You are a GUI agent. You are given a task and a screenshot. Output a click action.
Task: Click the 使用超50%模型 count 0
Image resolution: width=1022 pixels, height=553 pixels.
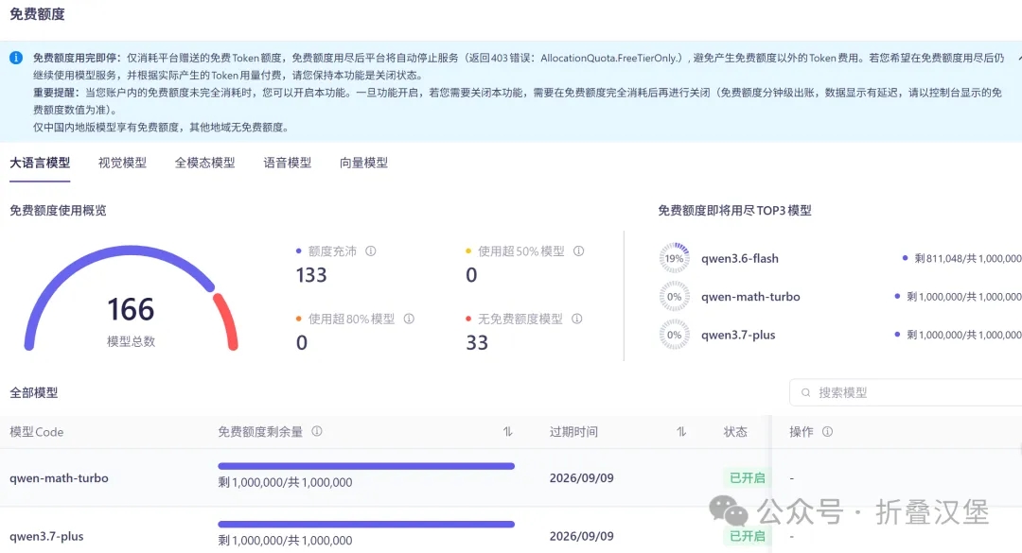click(471, 275)
